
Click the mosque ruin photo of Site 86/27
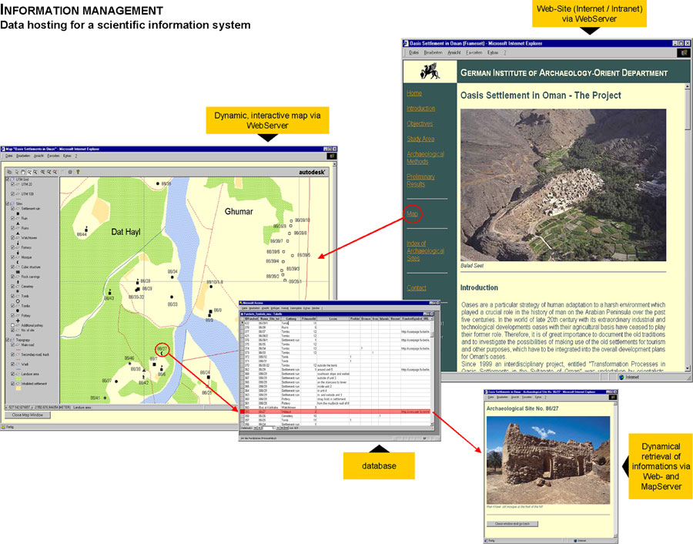click(x=548, y=459)
